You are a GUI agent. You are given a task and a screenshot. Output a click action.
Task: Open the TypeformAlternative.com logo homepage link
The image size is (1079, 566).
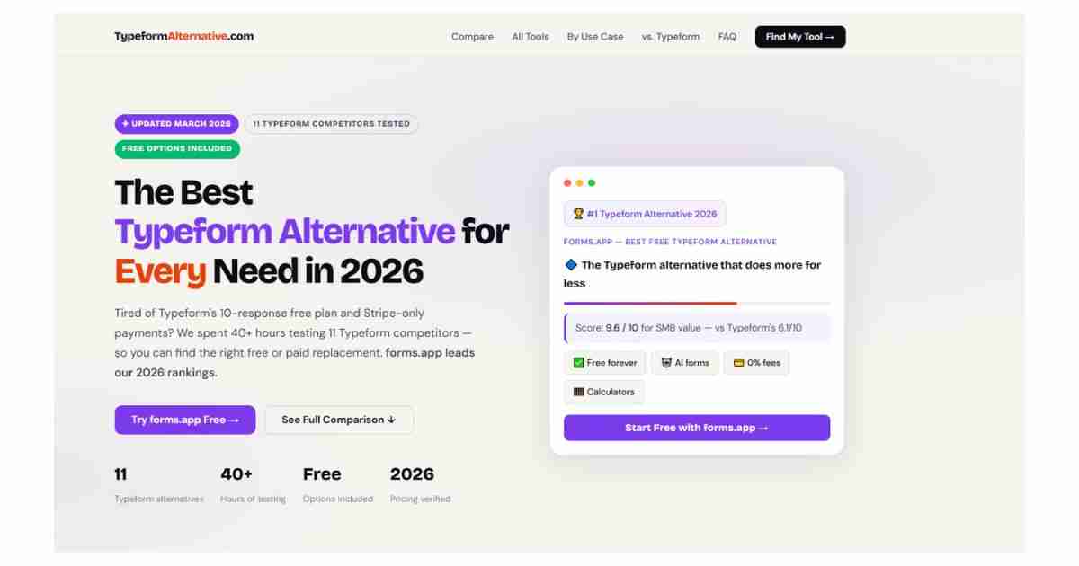(x=184, y=37)
